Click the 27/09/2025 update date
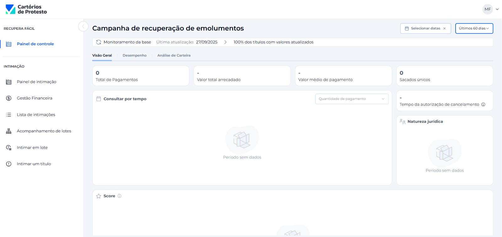The width and height of the screenshot is (502, 237). point(207,42)
